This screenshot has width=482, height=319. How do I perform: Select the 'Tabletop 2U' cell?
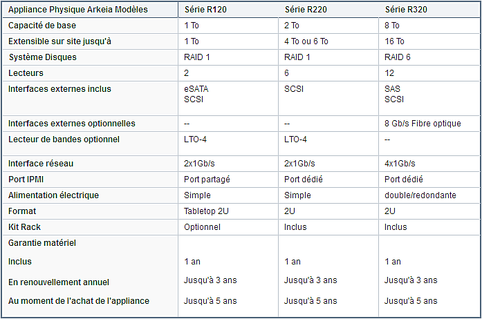[206, 211]
